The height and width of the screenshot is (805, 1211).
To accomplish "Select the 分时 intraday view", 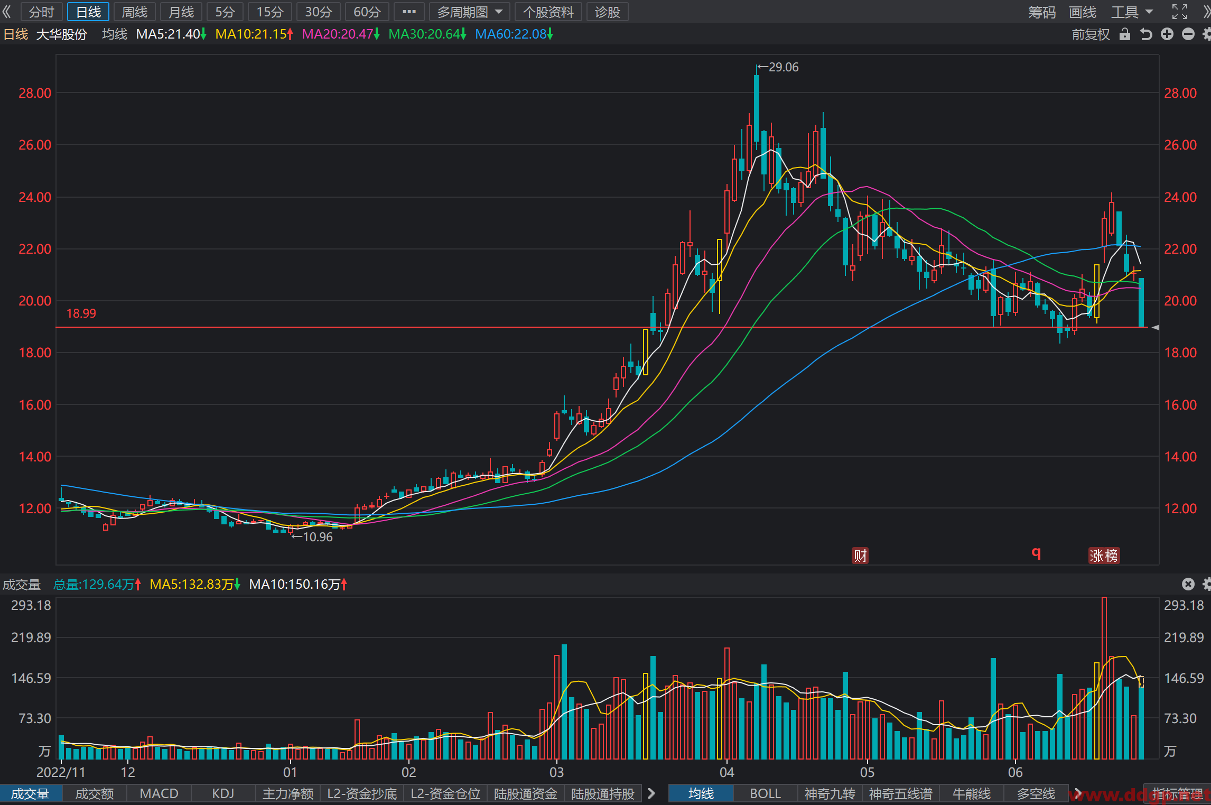I will tap(42, 12).
